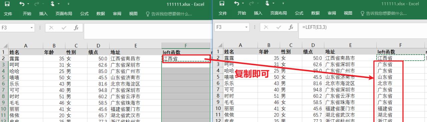The width and height of the screenshot is (427, 122).
Task: Click confirm checkmark formula button, left window
Action: 64,28
